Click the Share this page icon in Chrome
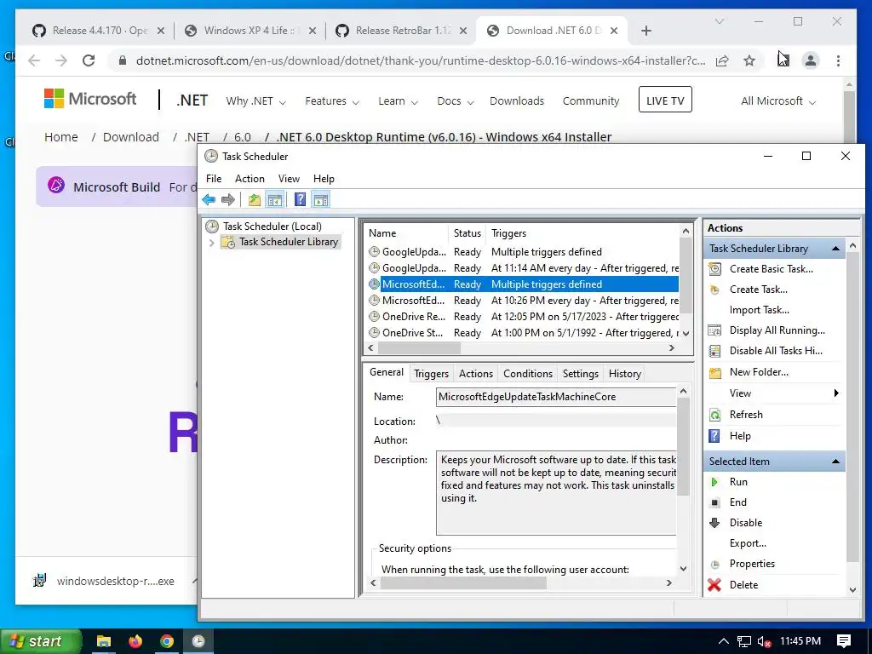 (x=722, y=60)
